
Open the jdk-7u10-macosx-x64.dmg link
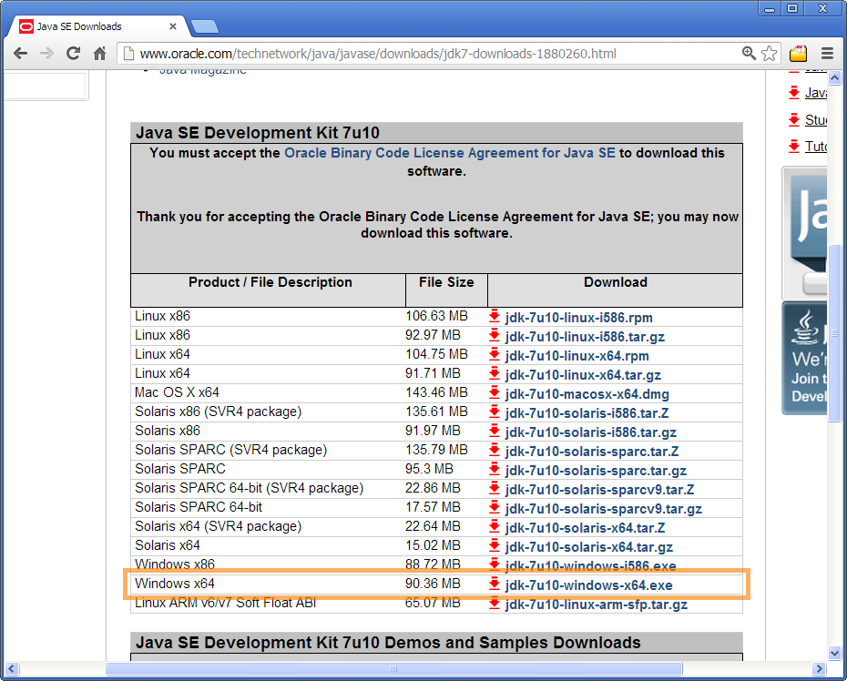587,394
